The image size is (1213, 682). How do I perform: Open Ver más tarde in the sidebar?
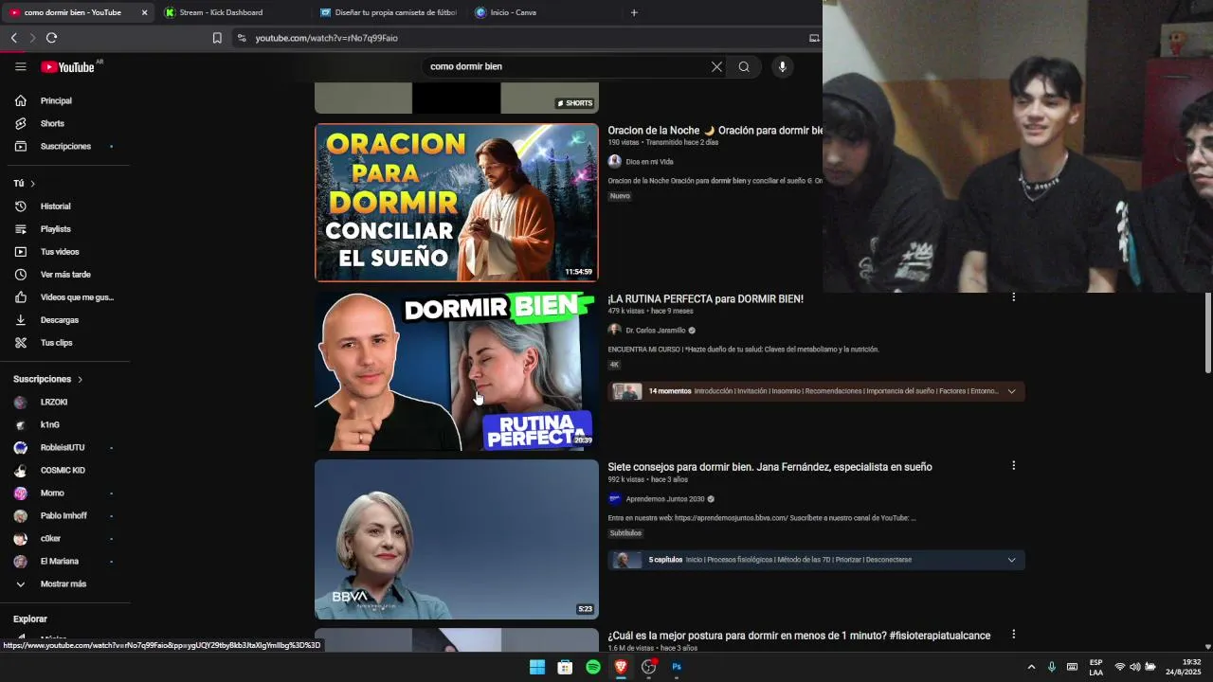tap(64, 274)
